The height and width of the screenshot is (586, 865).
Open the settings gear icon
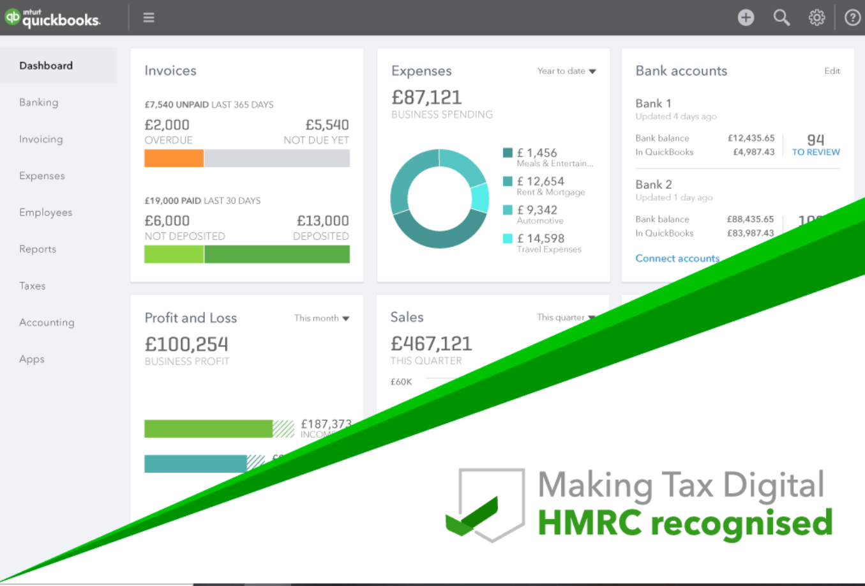816,17
